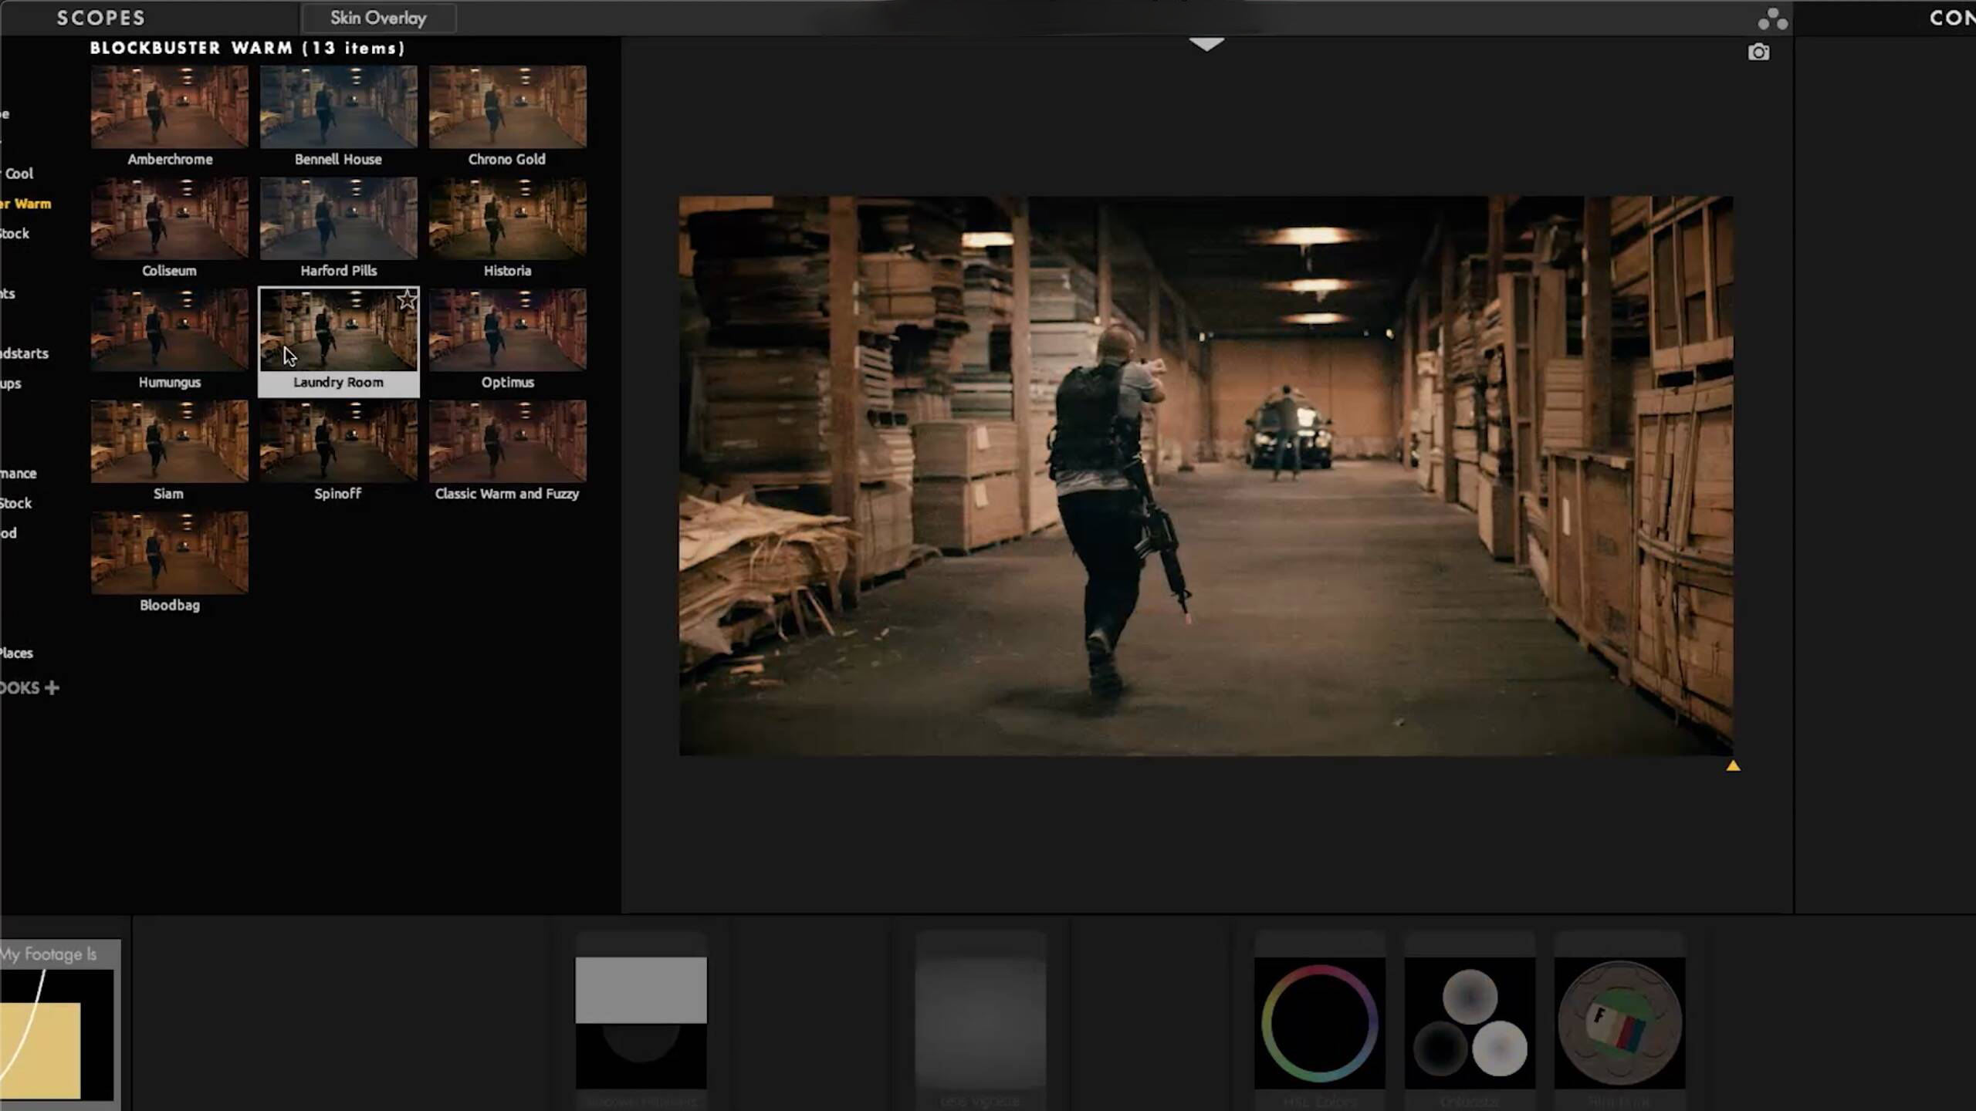Open the Blockbuster Cool looks category

click(19, 174)
